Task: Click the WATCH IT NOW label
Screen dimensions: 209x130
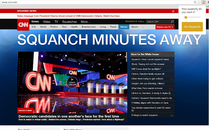Action: tap(25, 110)
